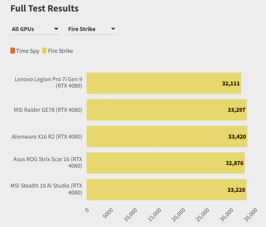The width and height of the screenshot is (266, 227).
Task: Click the 32,111 score value
Action: click(x=231, y=83)
